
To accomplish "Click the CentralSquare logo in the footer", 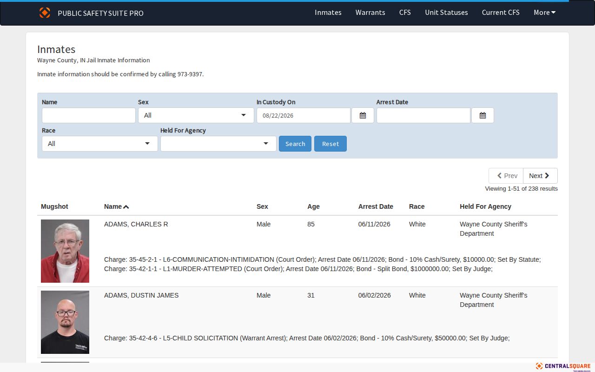I will [563, 366].
